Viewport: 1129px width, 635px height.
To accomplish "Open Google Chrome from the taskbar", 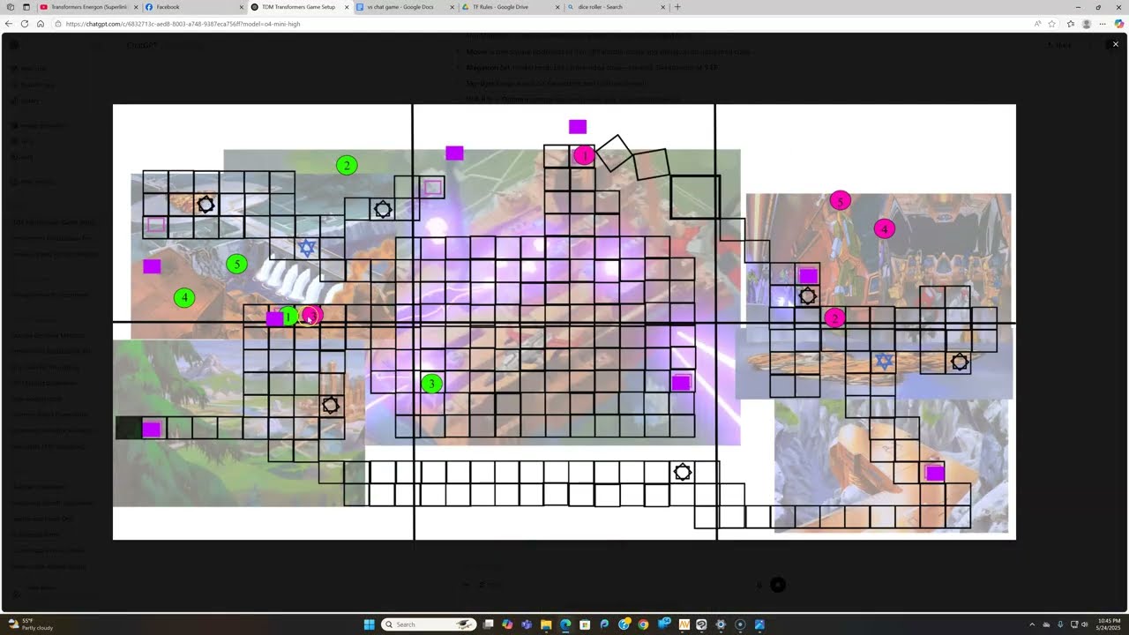I will [643, 624].
